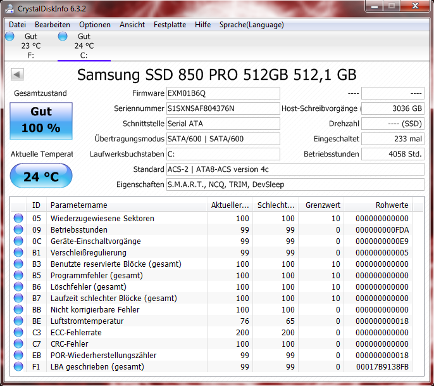Select the Verschleißregulierung parameter name
Image resolution: width=434 pixels, height=386 pixels.
(89, 253)
